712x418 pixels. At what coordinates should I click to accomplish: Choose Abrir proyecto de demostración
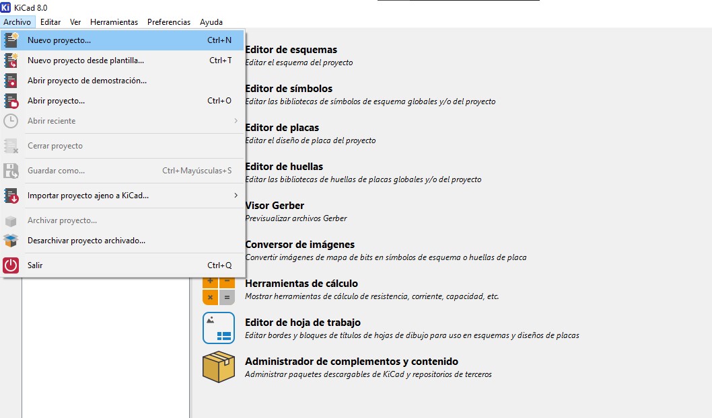122,80
